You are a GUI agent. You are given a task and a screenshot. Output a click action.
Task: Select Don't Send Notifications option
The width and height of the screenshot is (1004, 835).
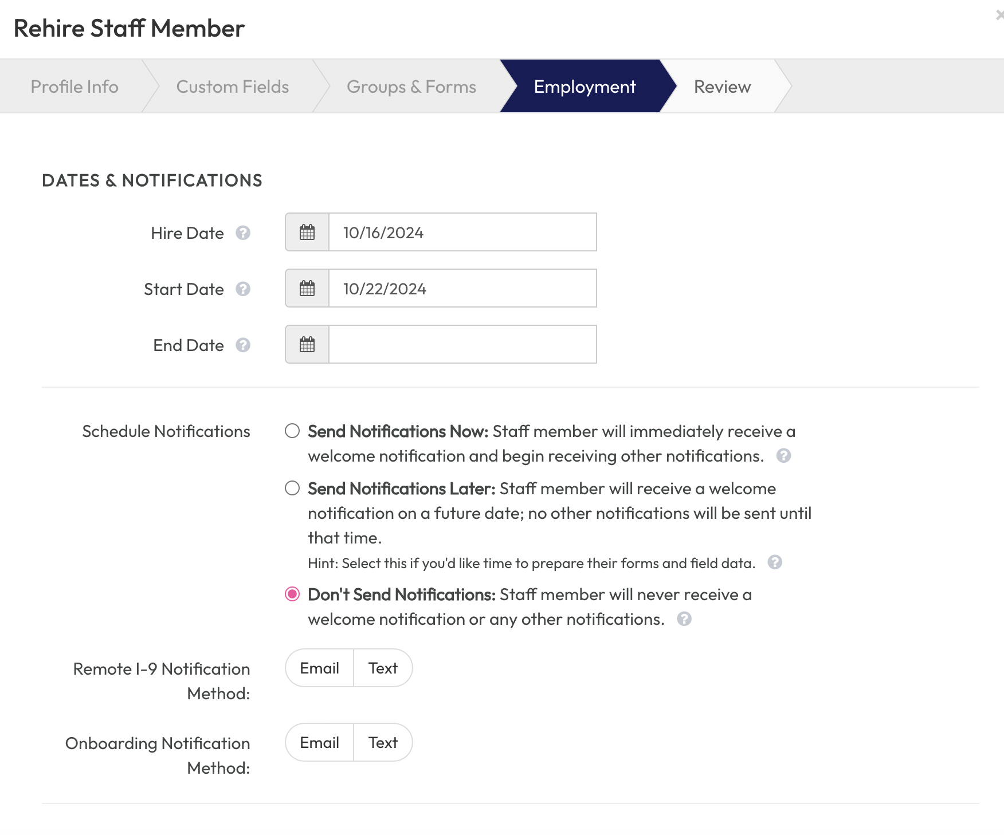point(292,594)
